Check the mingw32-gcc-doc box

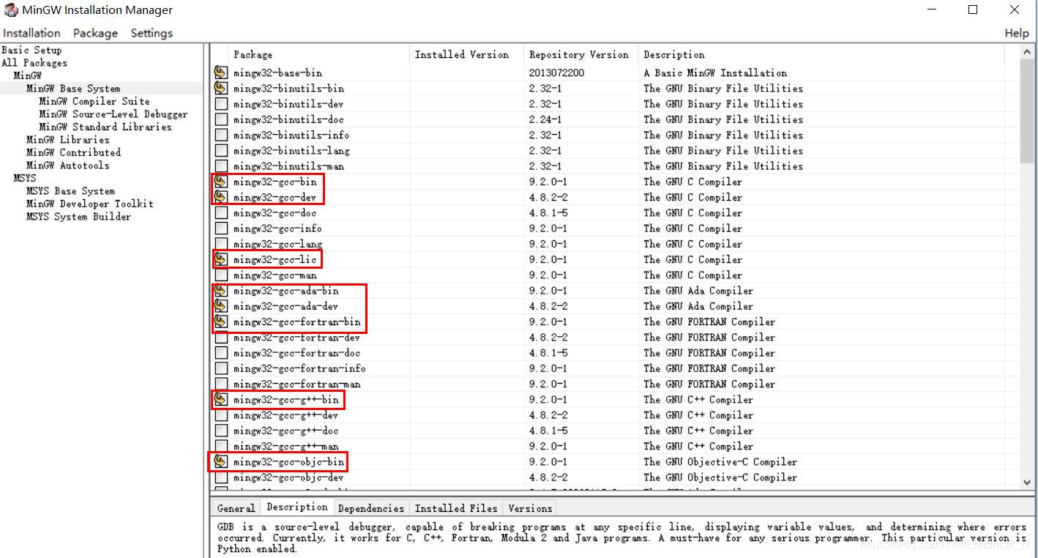(221, 212)
